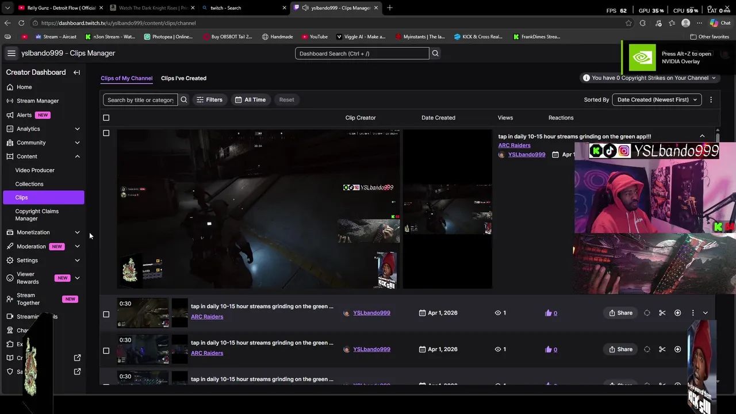Reload the page with browser refresh icon
This screenshot has height=414, width=736.
coord(21,23)
